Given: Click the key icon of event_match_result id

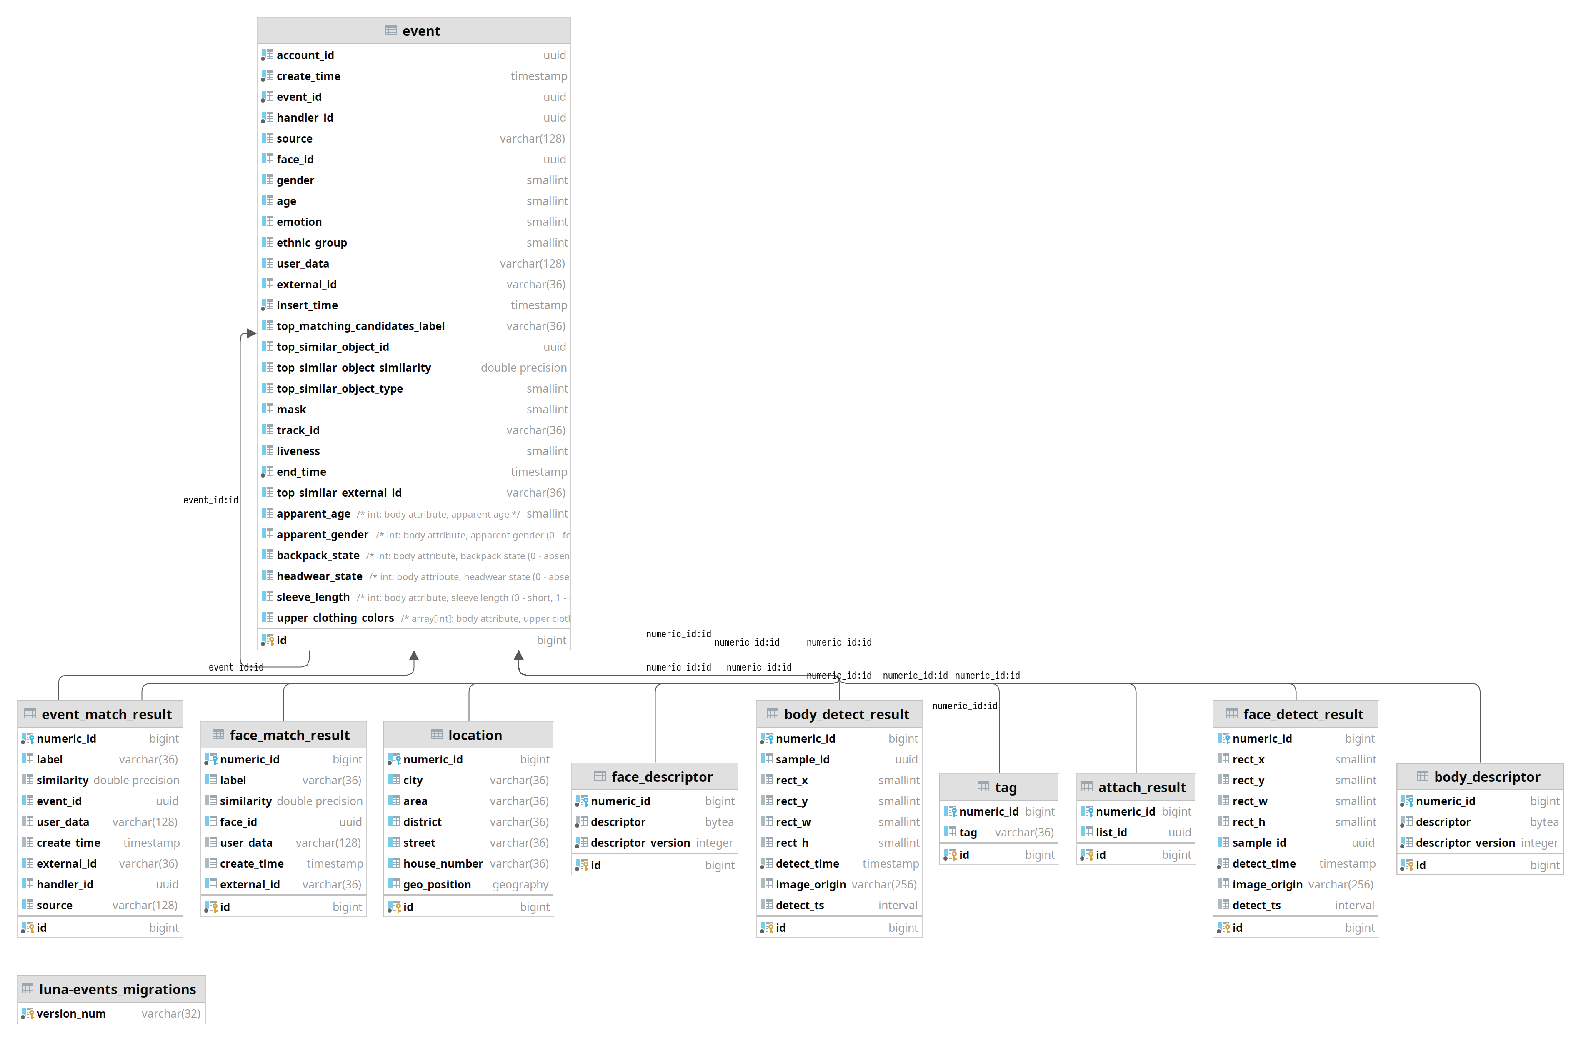Looking at the screenshot, I should (28, 928).
